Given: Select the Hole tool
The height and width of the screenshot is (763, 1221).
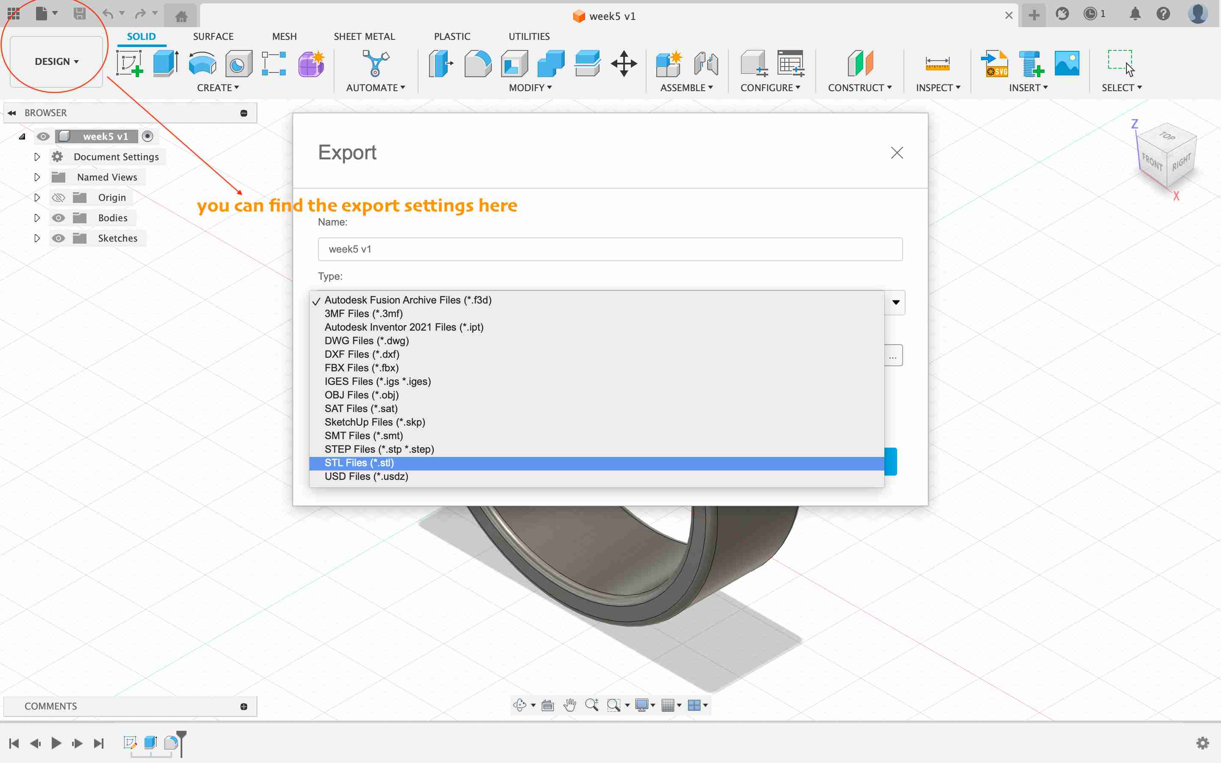Looking at the screenshot, I should coord(238,64).
